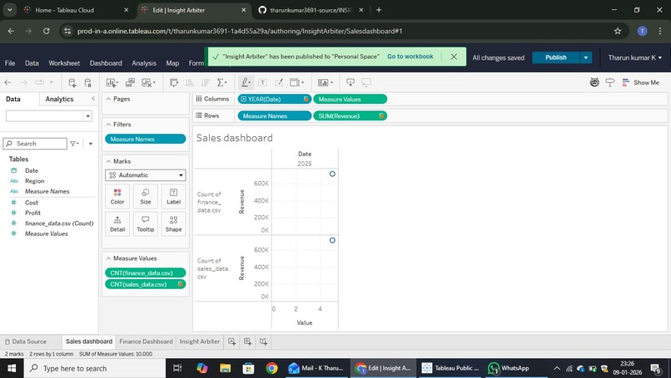Open the Analysis menu
671x378 pixels.
tap(144, 63)
